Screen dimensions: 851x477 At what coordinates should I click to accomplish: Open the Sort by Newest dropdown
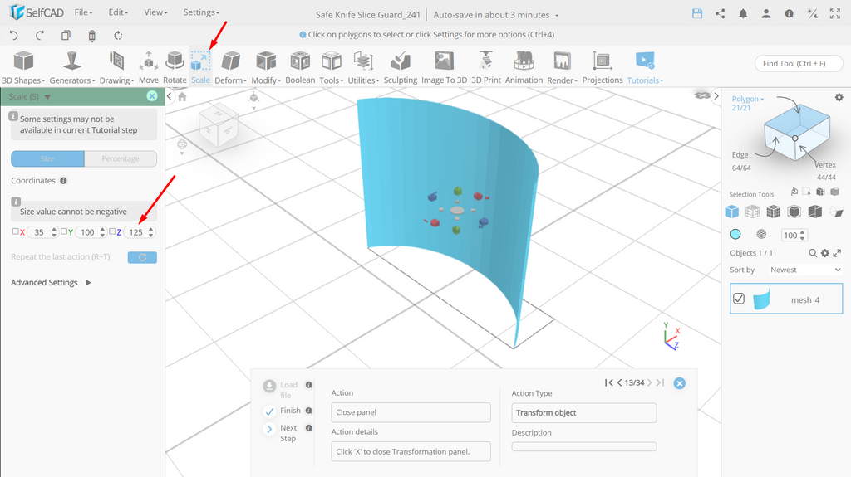(804, 270)
